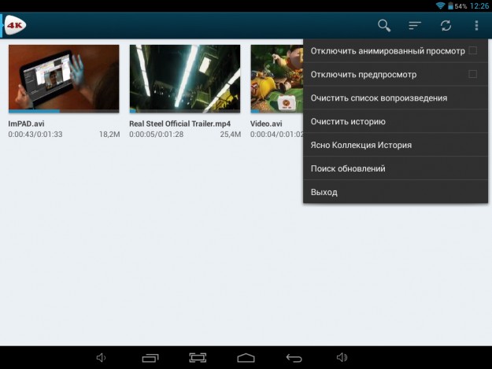This screenshot has height=369, width=492.
Task: Refresh the video list
Action: click(x=446, y=25)
